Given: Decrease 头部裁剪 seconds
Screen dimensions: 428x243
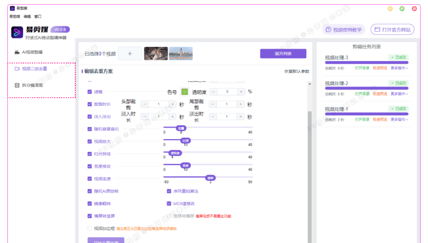Looking at the screenshot, I should point(145,104).
